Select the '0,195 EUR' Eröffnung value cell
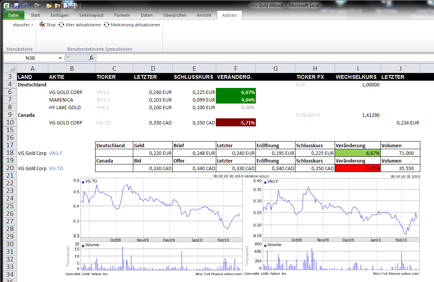This screenshot has height=282, width=434. 275,153
